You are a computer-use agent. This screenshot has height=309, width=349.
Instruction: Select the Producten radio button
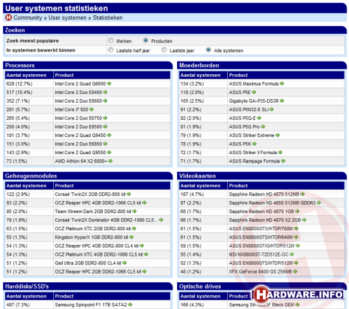coord(145,41)
